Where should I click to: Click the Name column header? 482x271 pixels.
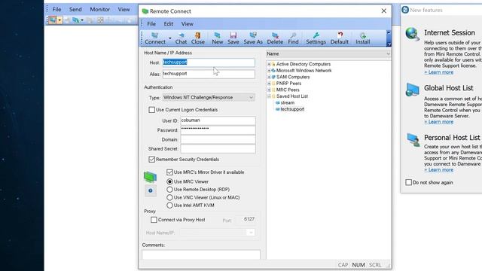coord(328,53)
